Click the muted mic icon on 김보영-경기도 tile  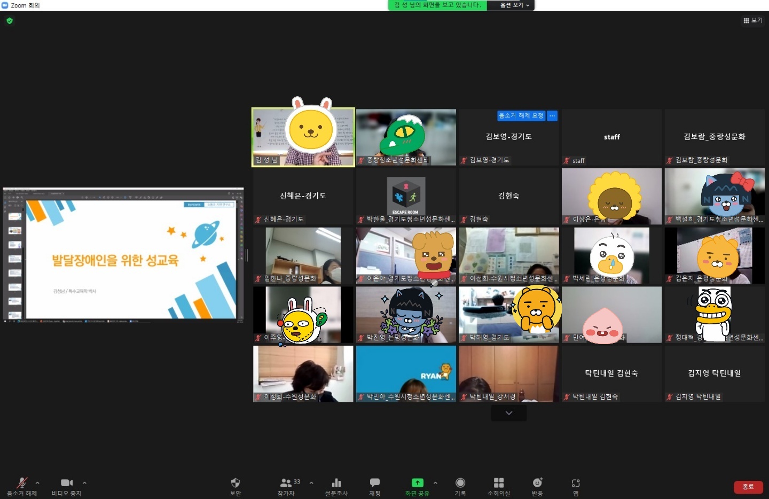[x=464, y=160]
